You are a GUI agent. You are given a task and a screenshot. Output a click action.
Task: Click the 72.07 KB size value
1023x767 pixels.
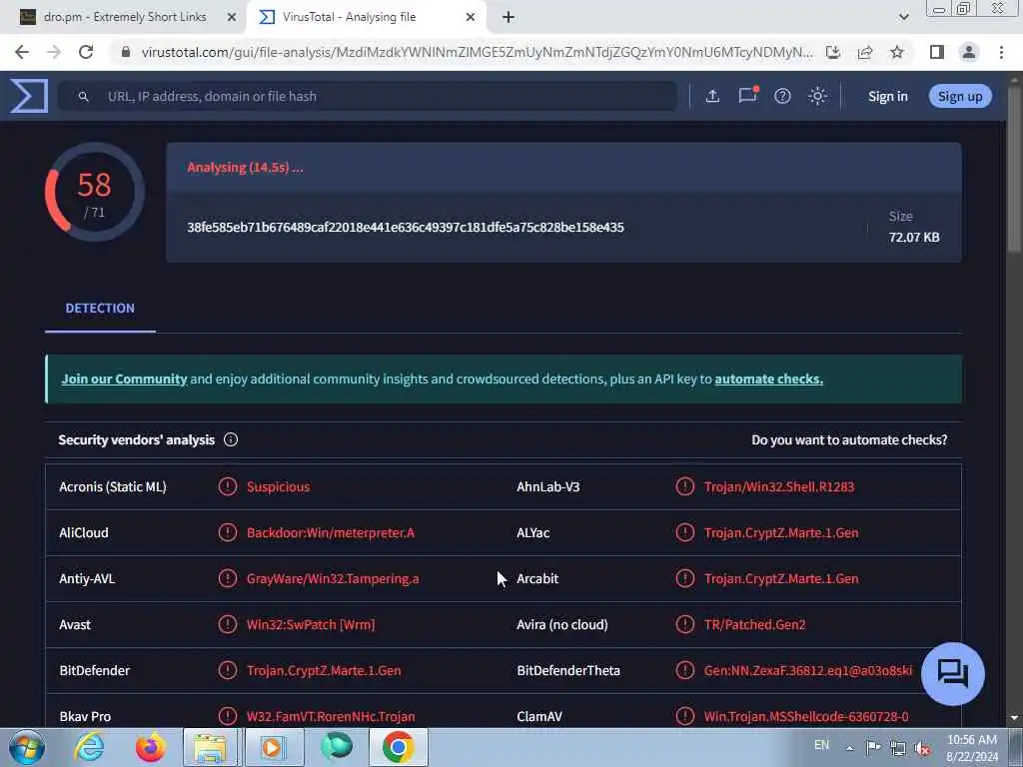tap(914, 238)
